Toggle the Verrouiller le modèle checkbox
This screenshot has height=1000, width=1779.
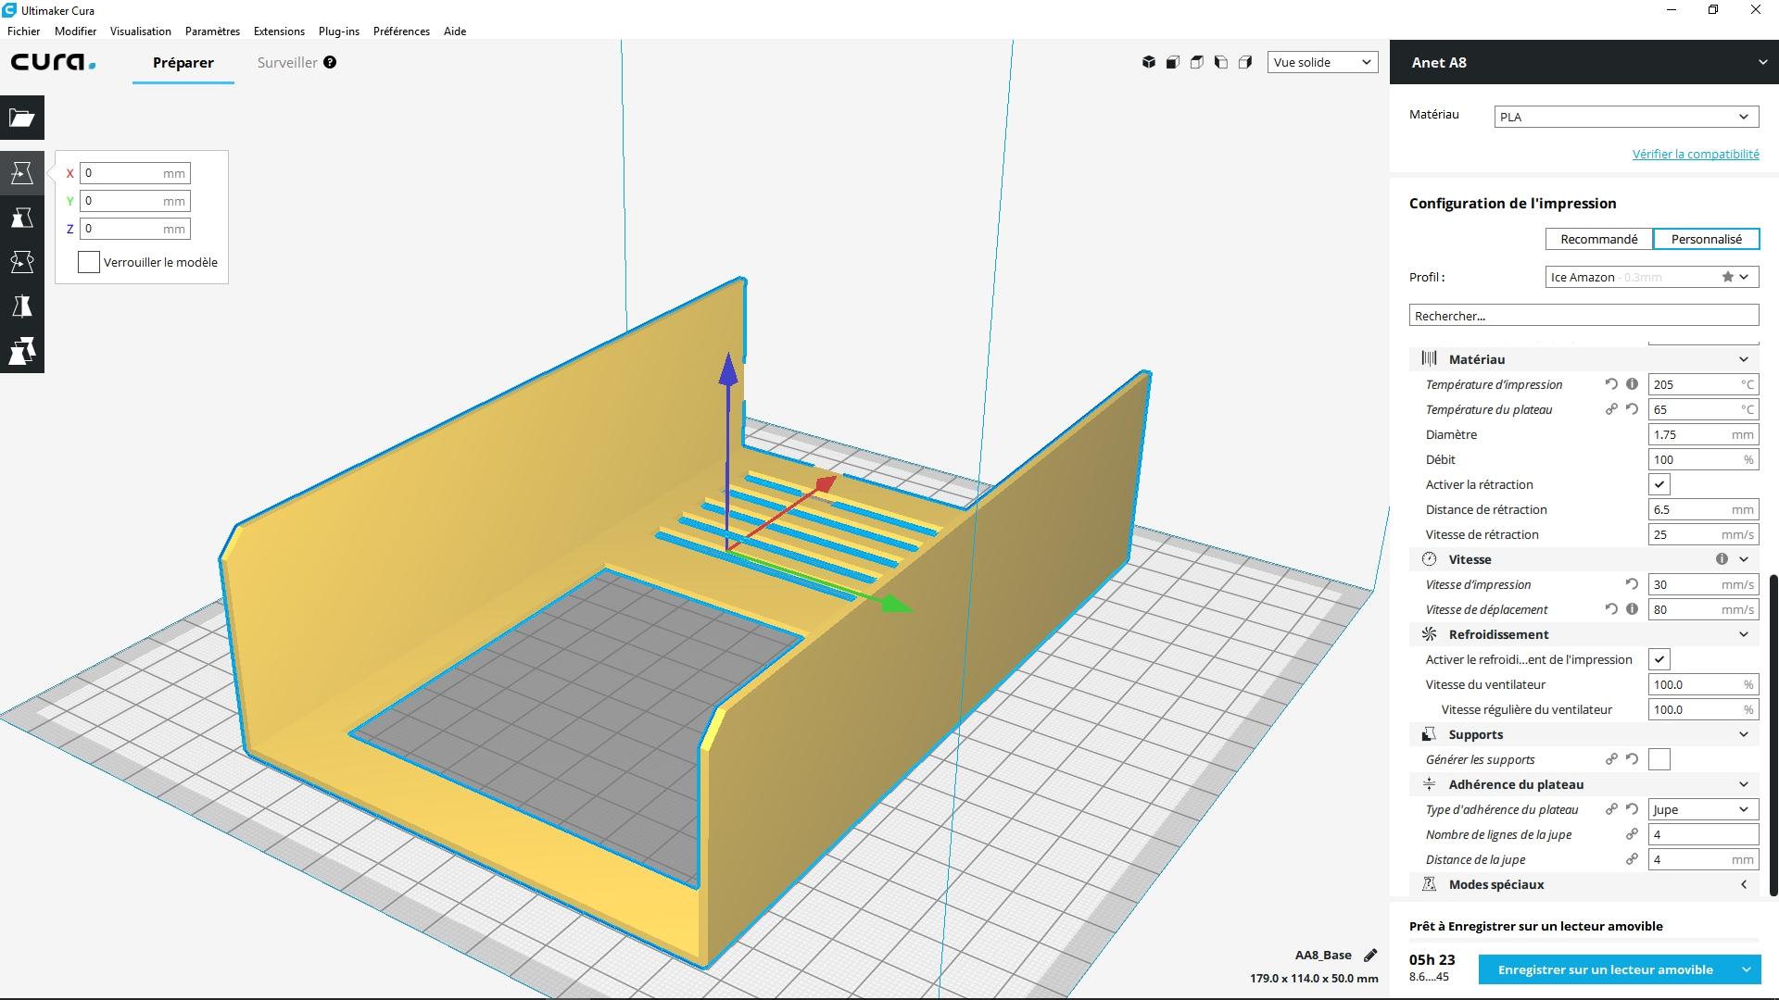pyautogui.click(x=89, y=262)
